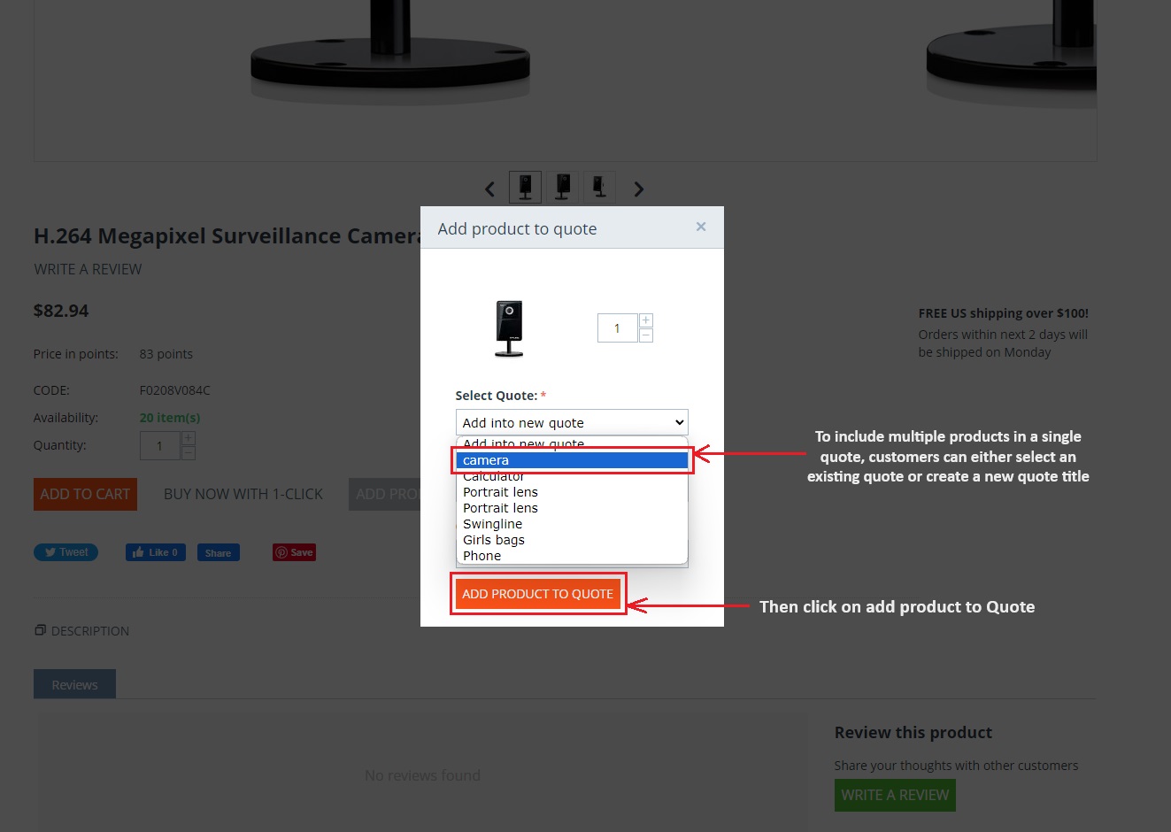Viewport: 1171px width, 832px height.
Task: Click the page Quantity input field
Action: pos(159,446)
